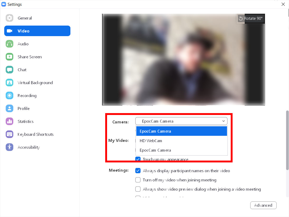Open Audio settings with the headphone icon
The image size is (289, 217).
(37, 44)
